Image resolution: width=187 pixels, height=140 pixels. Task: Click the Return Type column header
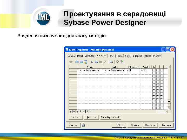point(133,67)
